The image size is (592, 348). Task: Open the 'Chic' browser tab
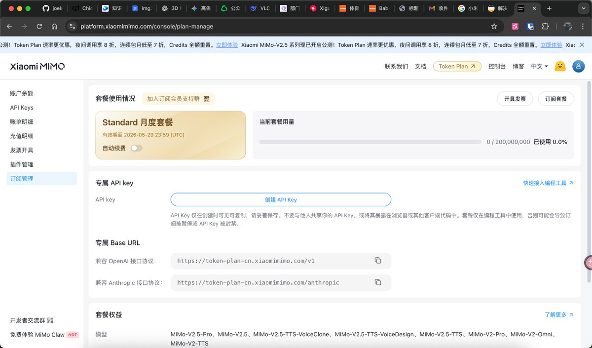click(82, 8)
